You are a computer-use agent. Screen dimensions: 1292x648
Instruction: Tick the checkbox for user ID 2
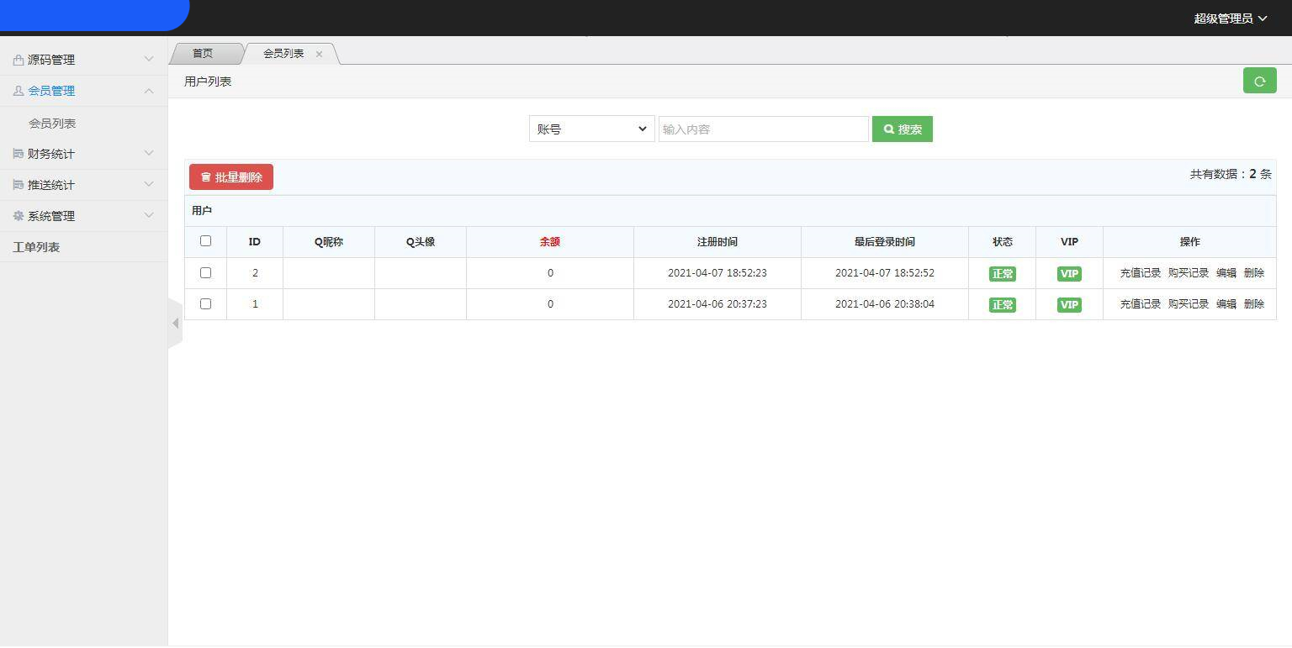point(205,272)
